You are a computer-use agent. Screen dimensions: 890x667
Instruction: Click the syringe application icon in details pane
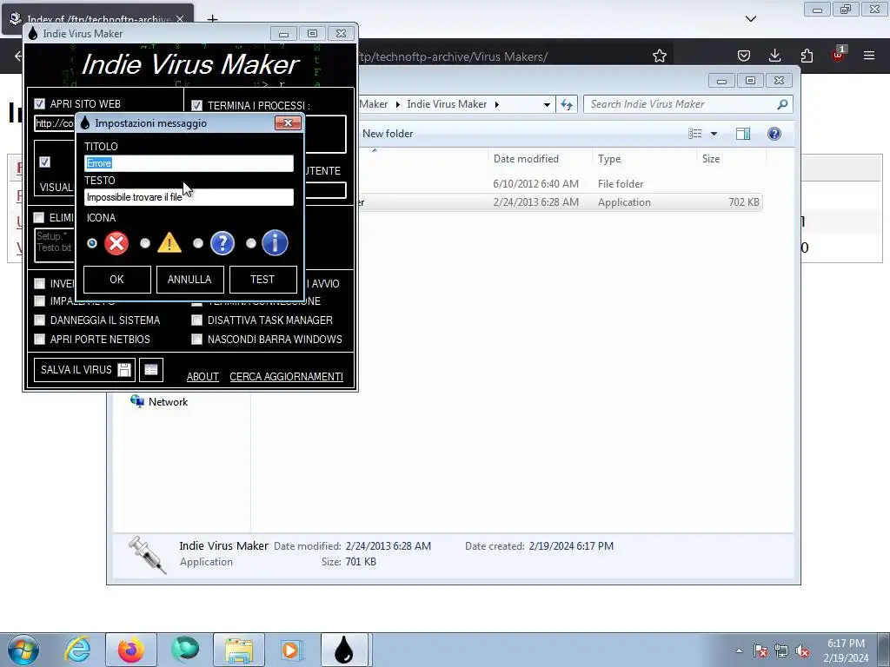pos(147,555)
